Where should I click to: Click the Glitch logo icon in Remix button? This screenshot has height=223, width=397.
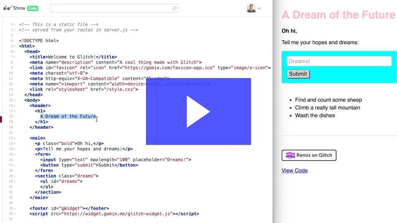point(290,155)
